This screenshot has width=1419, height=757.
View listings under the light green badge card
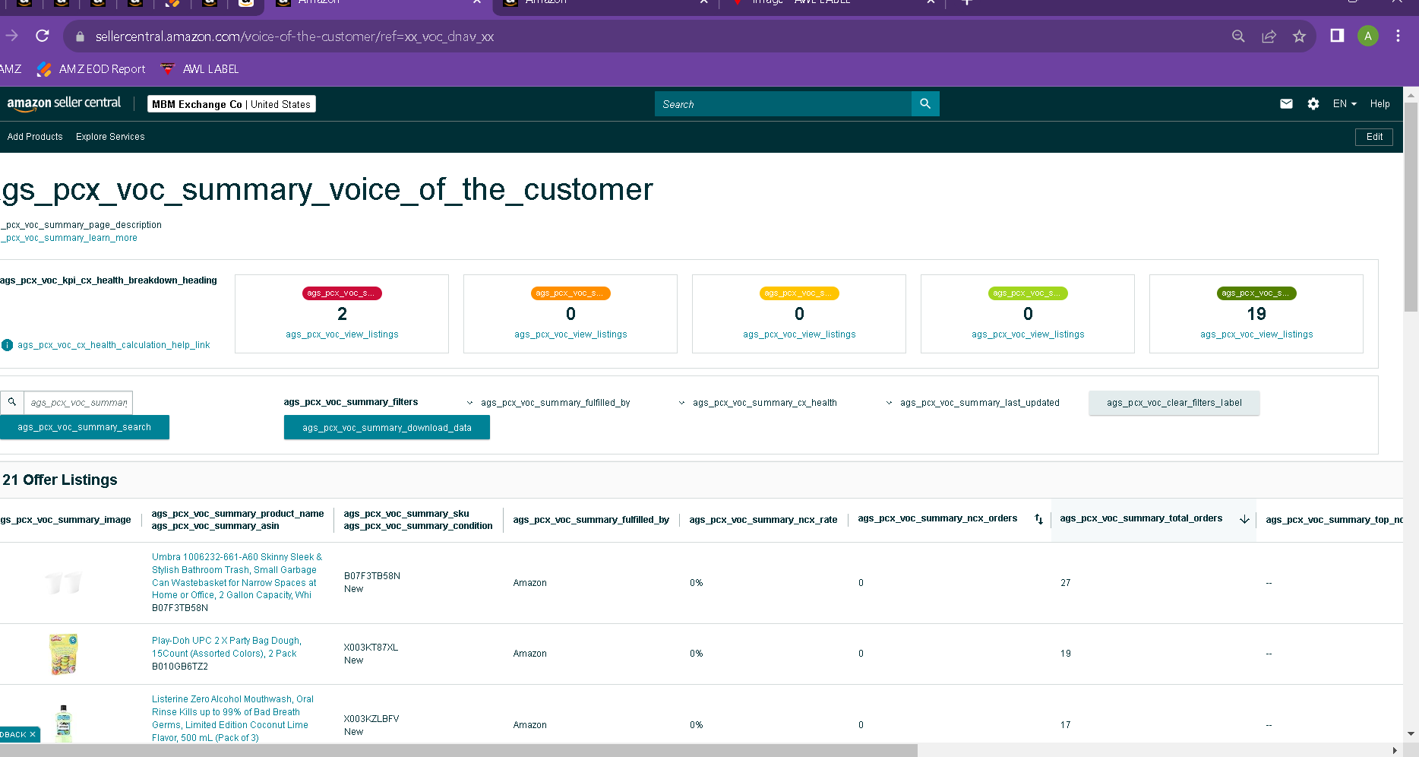(x=1028, y=334)
